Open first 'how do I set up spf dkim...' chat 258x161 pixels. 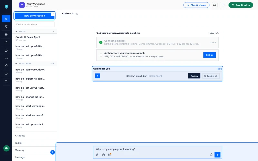35,48
